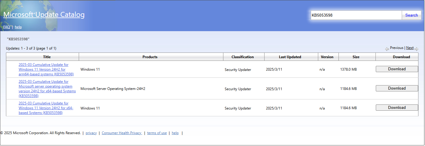Open the Consumer Health Privacy footer link
The image size is (425, 146).
[x=122, y=133]
